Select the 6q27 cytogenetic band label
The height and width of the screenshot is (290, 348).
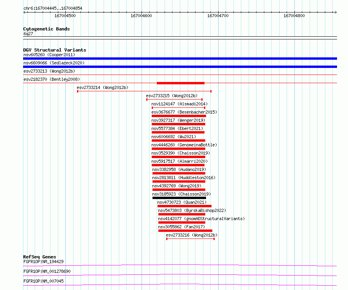pyautogui.click(x=28, y=34)
